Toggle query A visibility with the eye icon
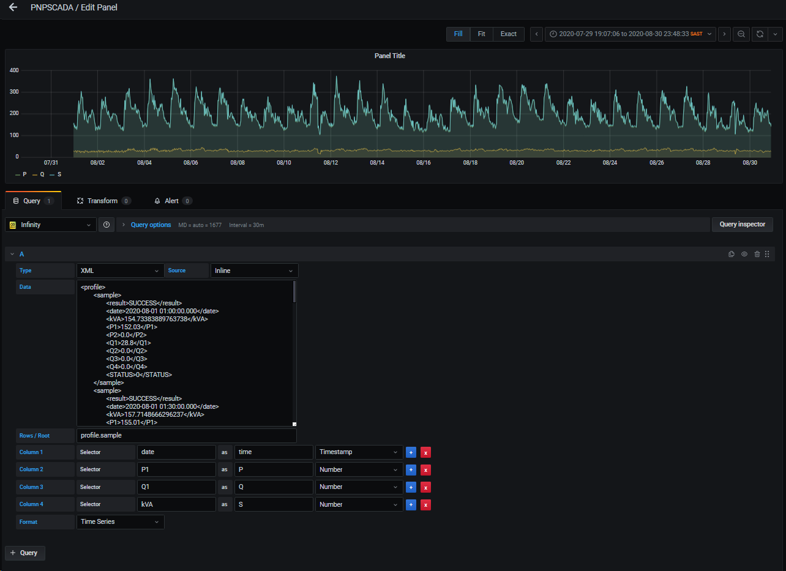The height and width of the screenshot is (571, 786). tap(744, 253)
